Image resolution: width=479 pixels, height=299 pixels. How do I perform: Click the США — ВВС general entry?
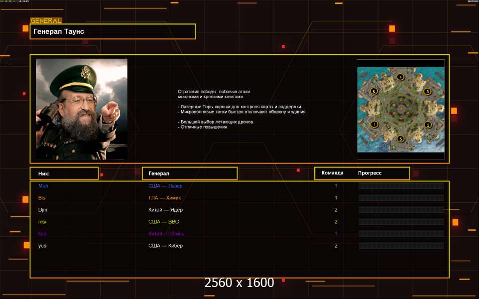(164, 222)
